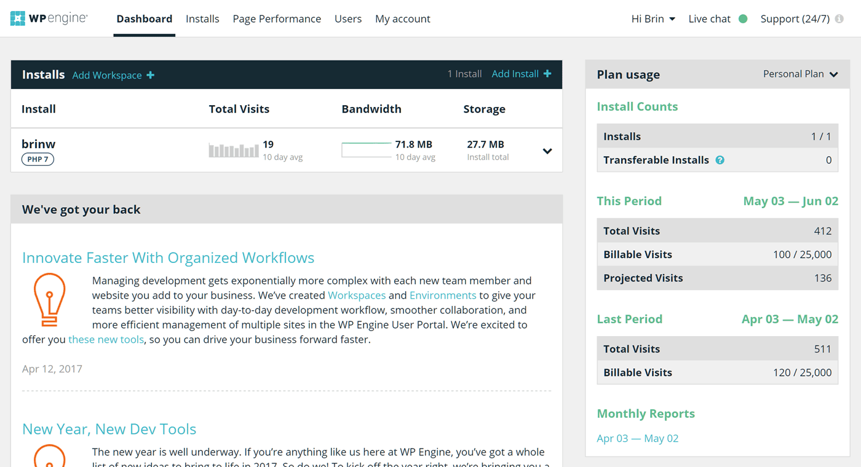Open the Users tab

point(348,19)
